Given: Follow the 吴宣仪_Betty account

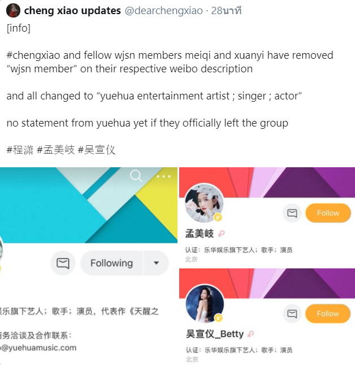Looking at the screenshot, I should click(328, 314).
